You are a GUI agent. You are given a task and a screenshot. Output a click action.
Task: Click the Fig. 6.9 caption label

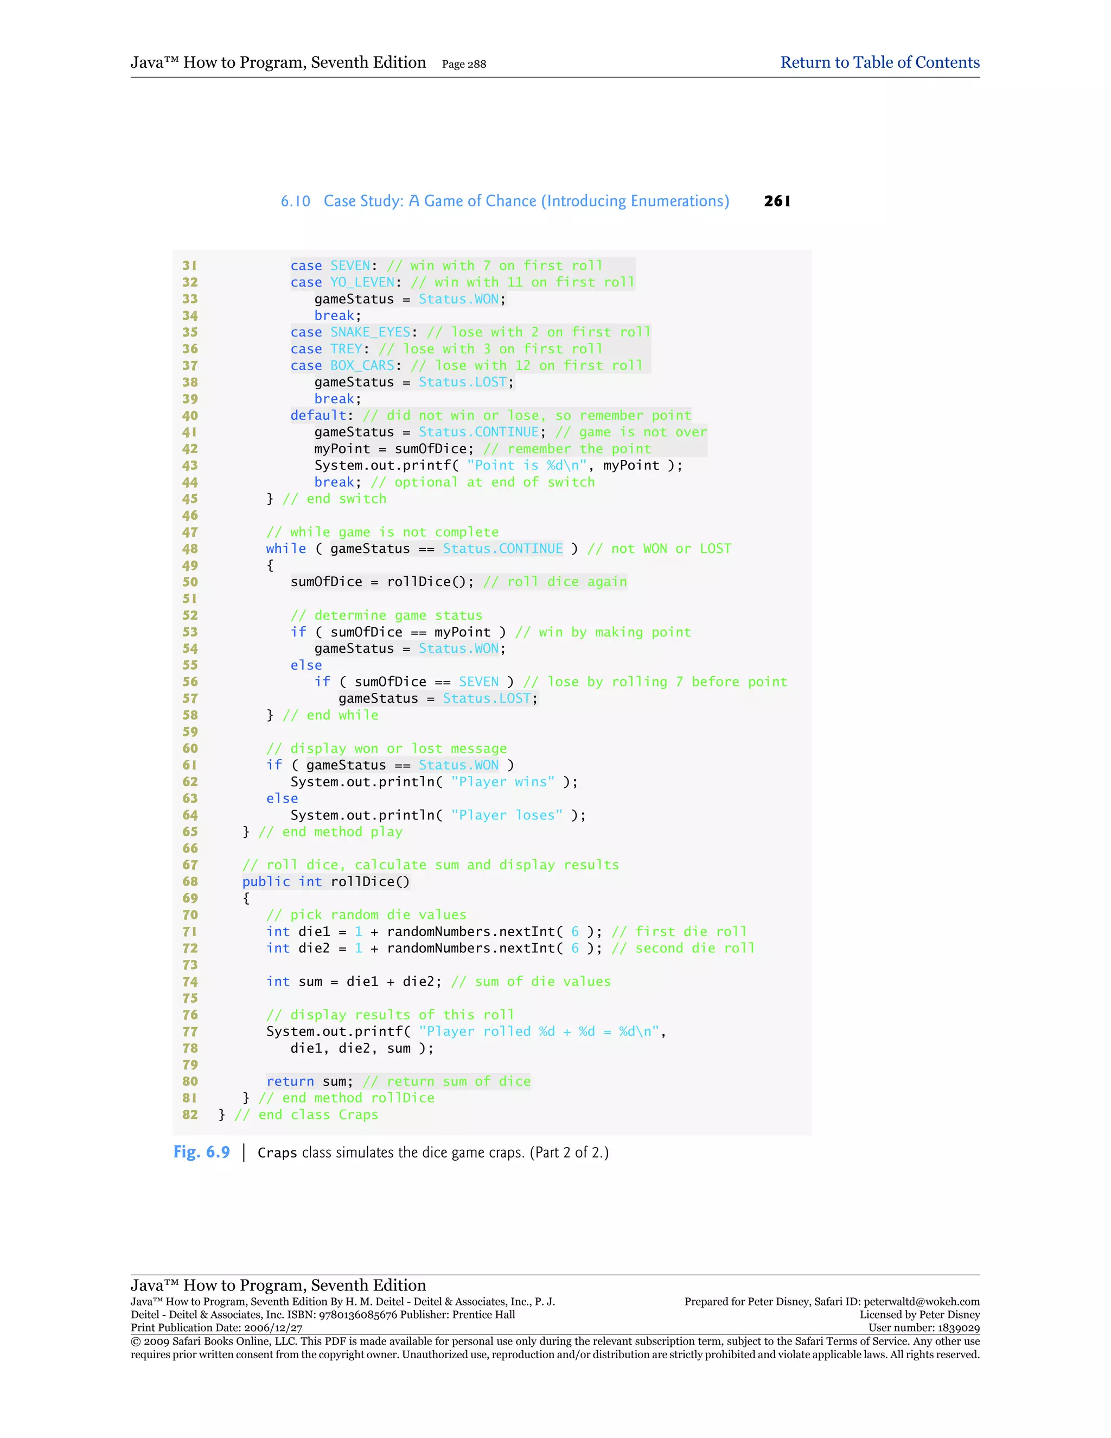click(201, 1151)
